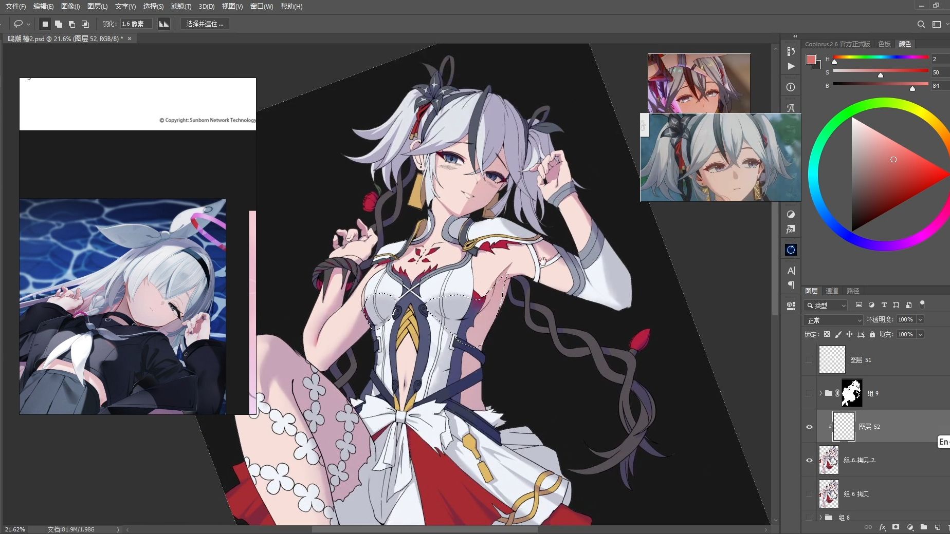Filter layers by pixel layer icon
This screenshot has width=950, height=534.
(x=858, y=305)
